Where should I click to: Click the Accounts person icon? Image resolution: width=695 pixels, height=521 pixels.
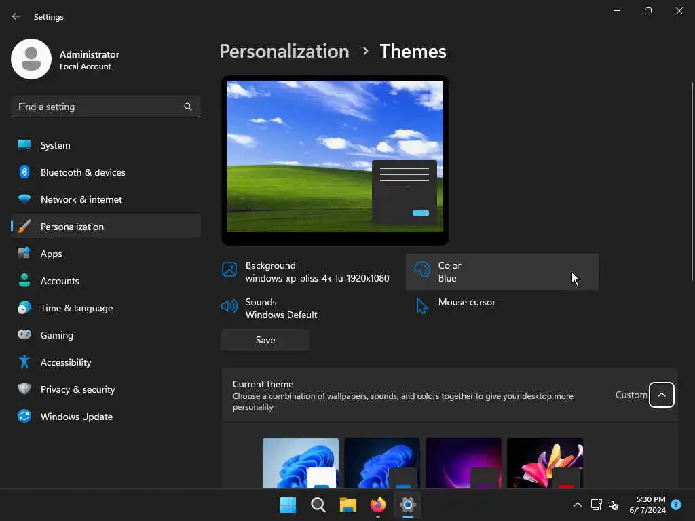(24, 280)
